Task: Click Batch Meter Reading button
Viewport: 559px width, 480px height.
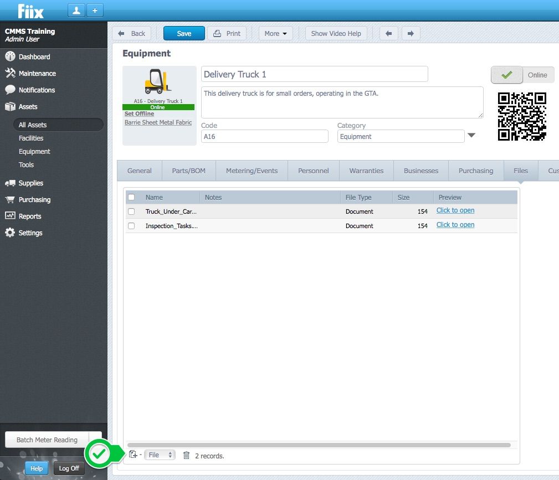Action: [x=47, y=440]
